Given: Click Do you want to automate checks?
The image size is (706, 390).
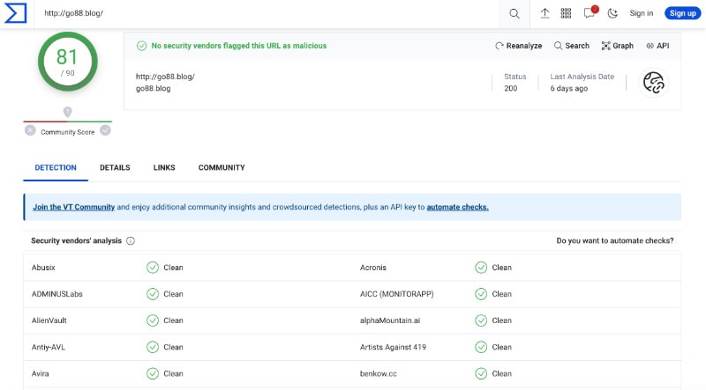Looking at the screenshot, I should pyautogui.click(x=615, y=241).
